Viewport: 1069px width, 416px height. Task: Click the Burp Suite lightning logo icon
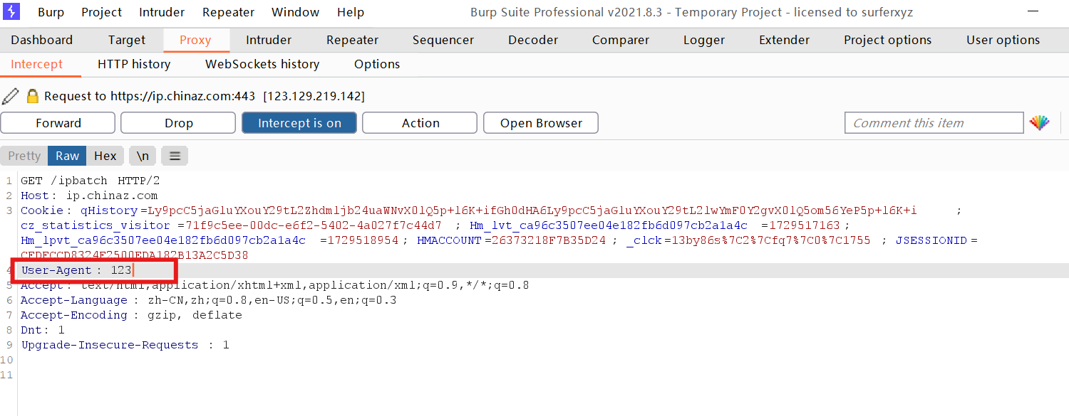coord(12,11)
